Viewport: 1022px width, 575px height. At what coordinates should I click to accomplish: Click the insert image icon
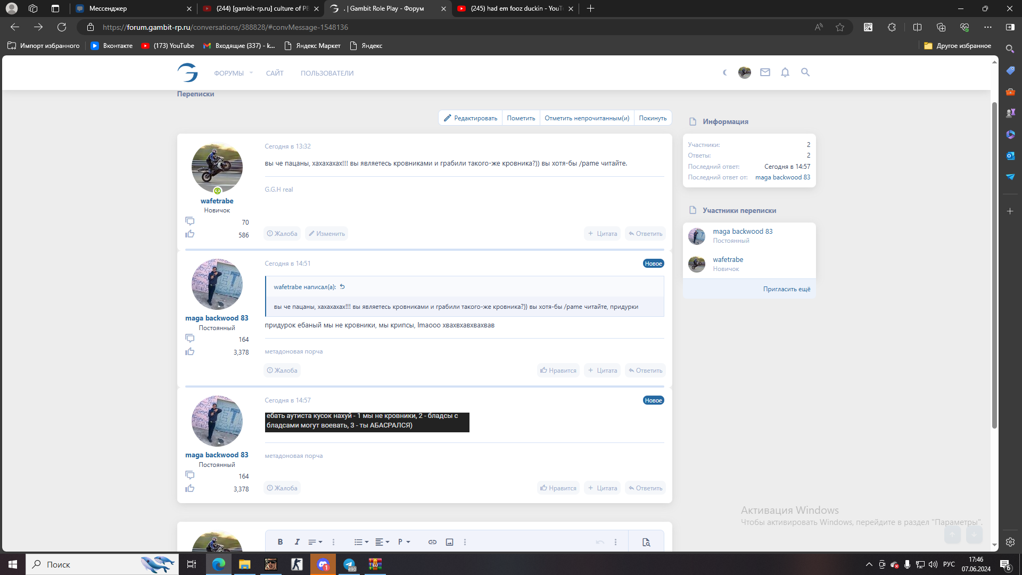(449, 542)
